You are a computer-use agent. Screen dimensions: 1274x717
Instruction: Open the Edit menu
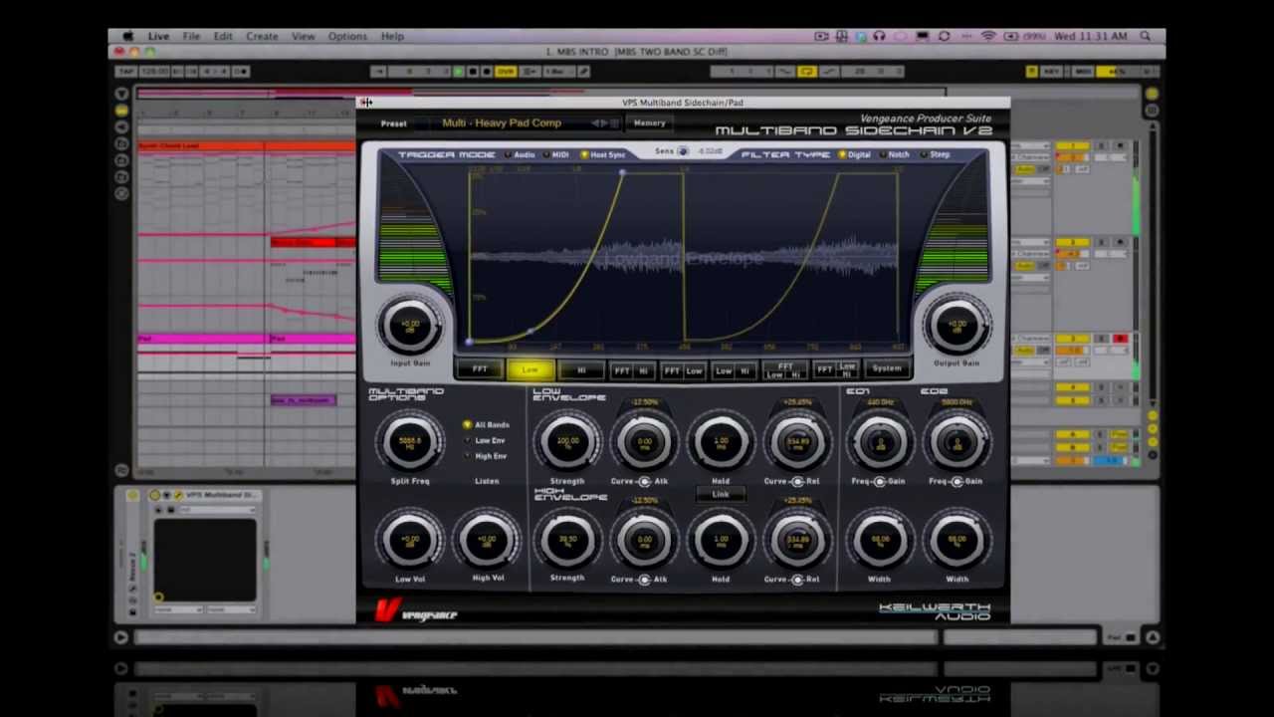223,37
